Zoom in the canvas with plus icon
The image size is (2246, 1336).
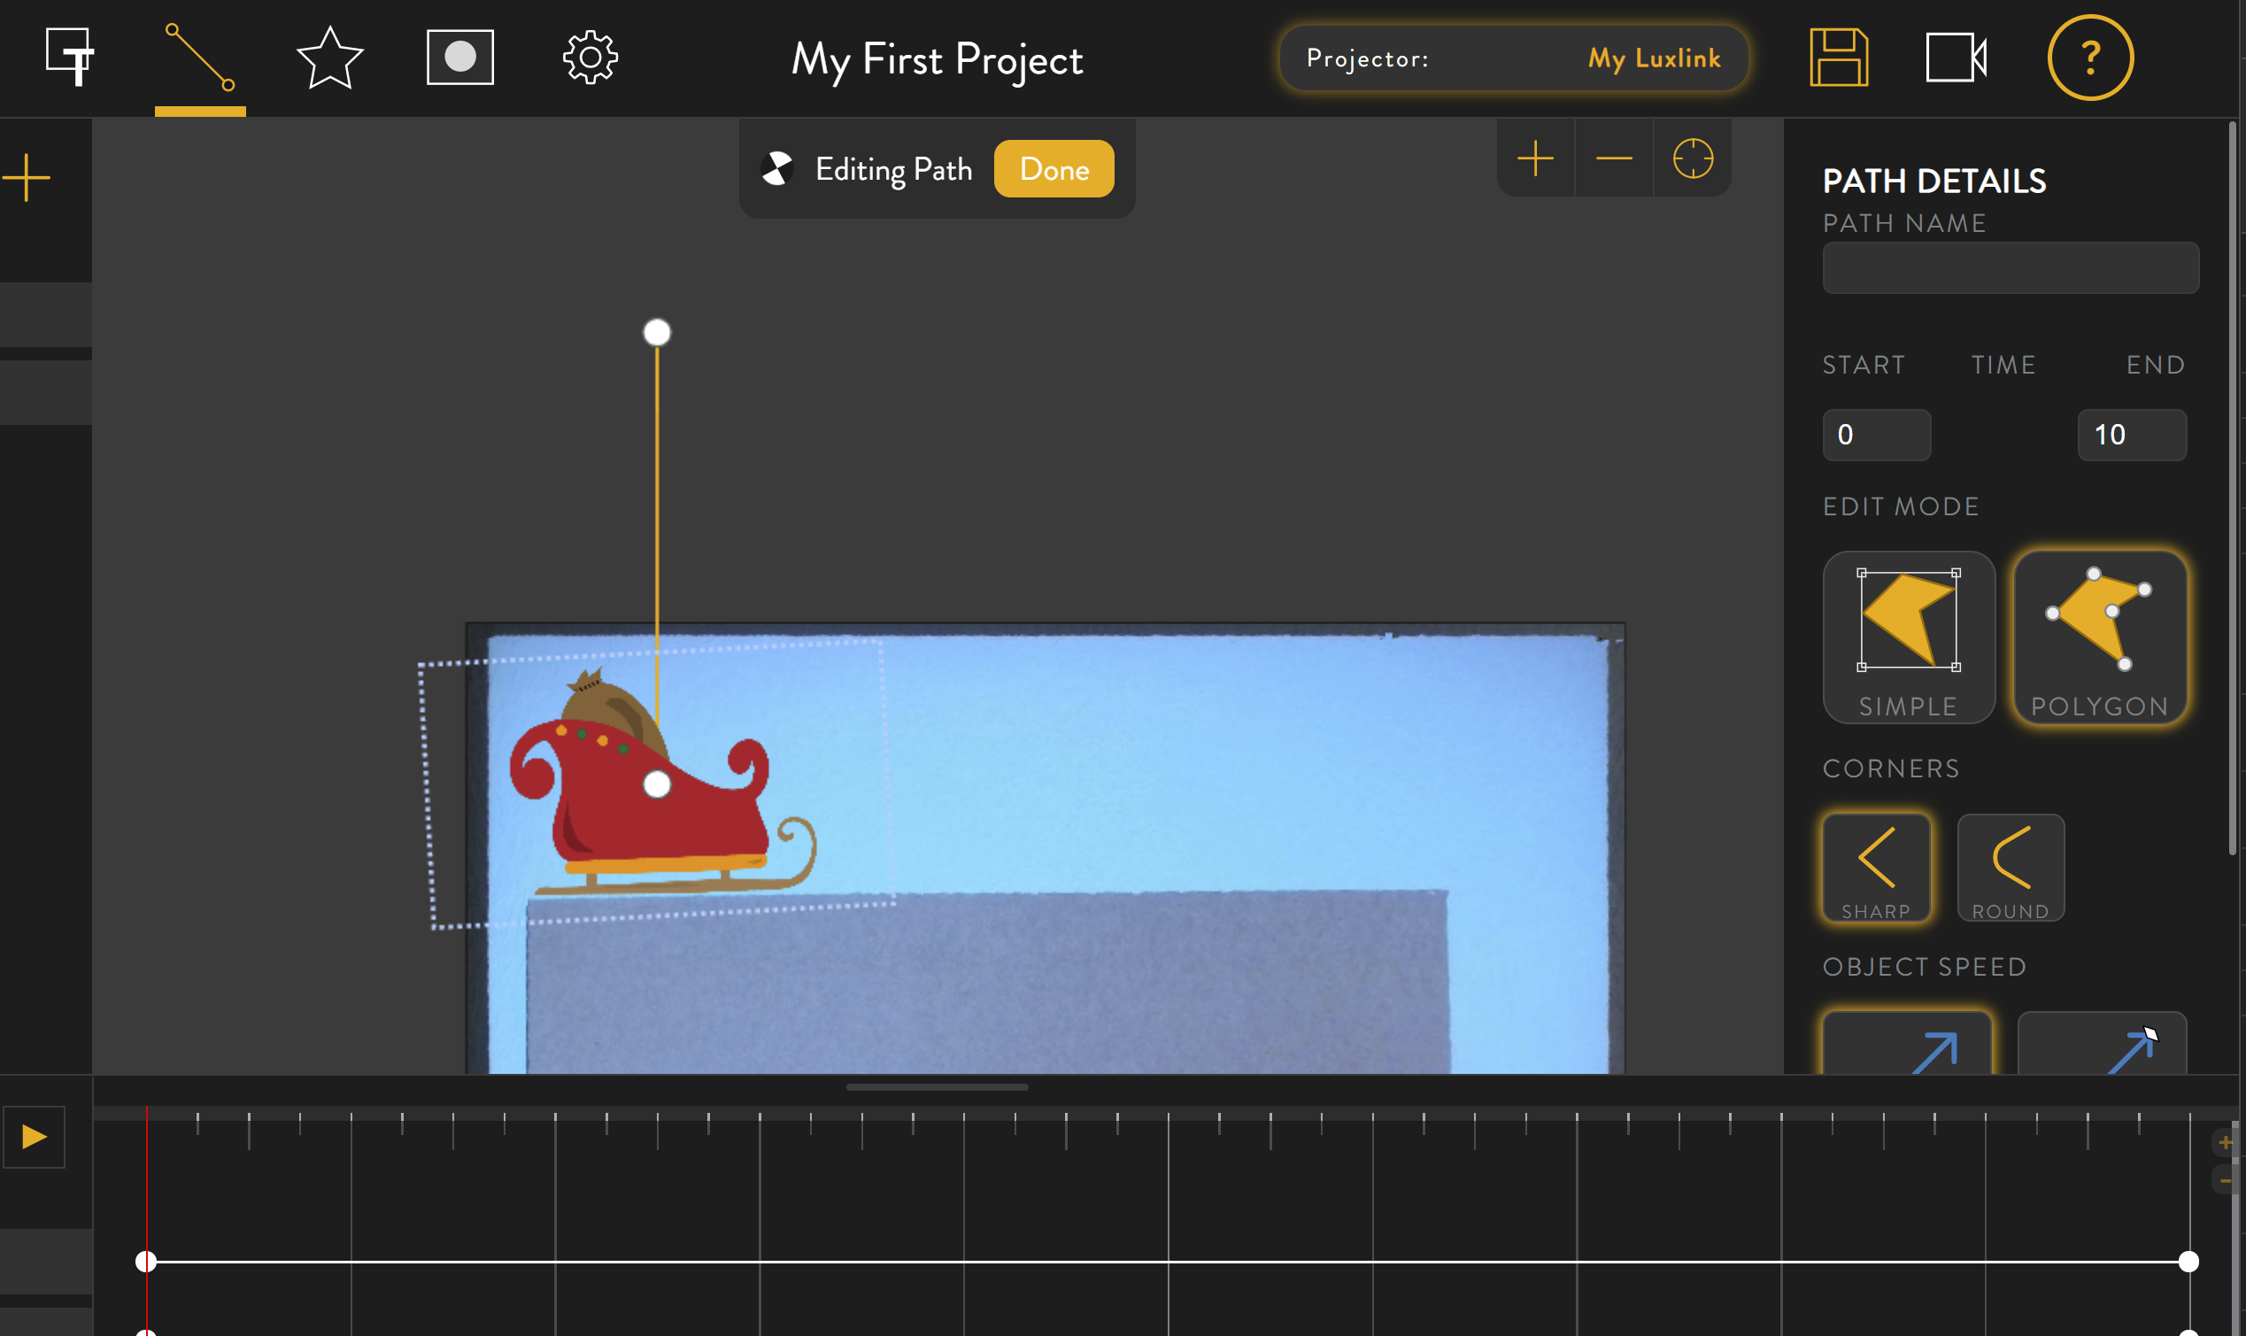[1535, 159]
